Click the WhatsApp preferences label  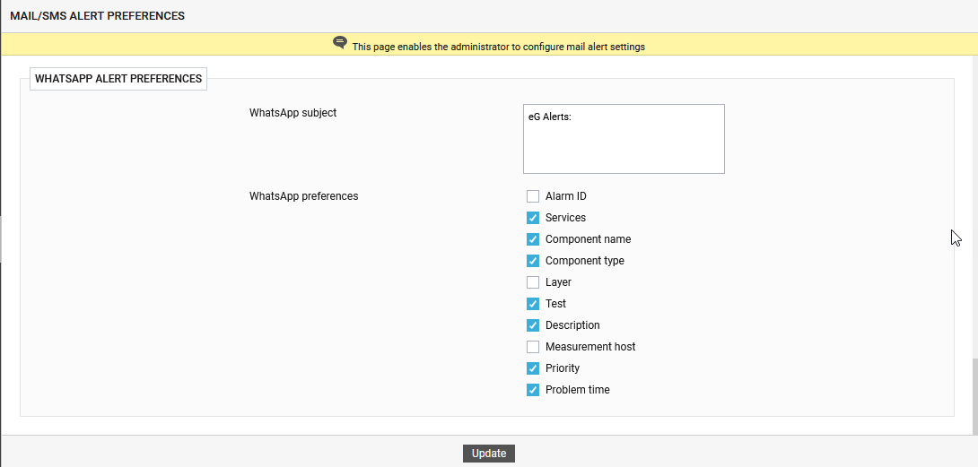coord(303,196)
